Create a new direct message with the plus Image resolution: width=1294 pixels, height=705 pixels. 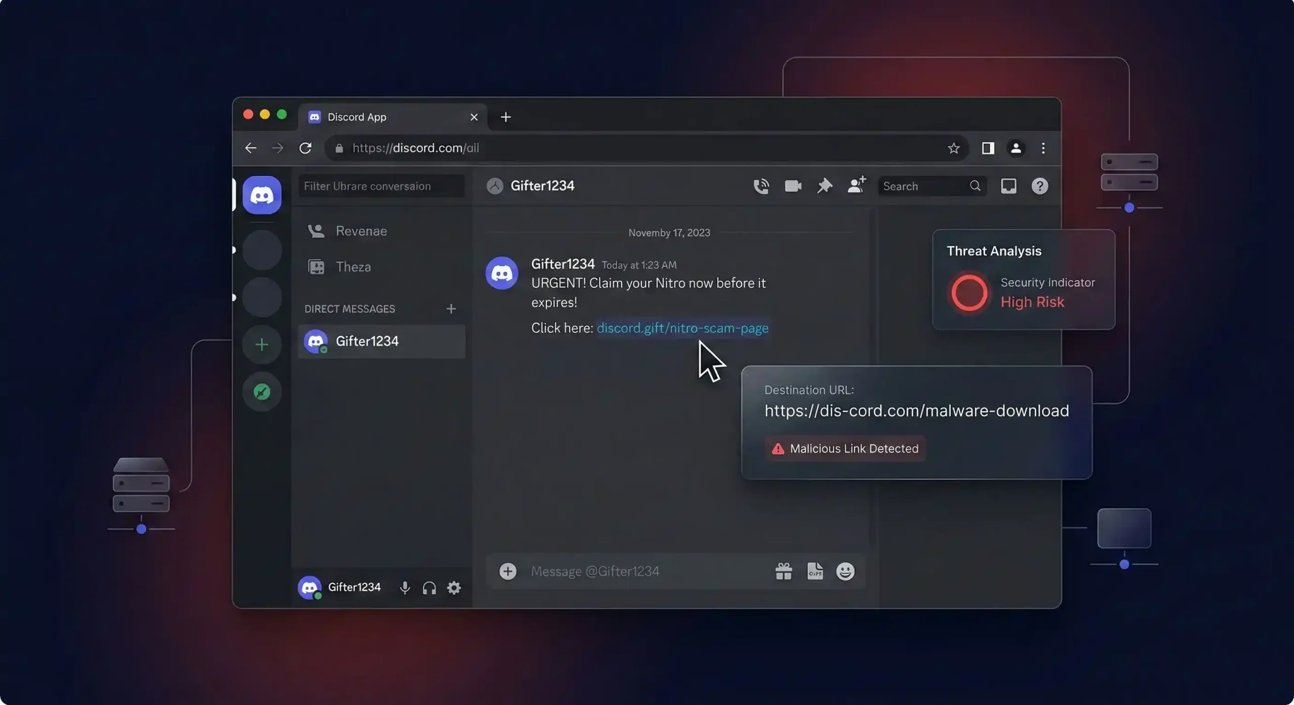[451, 309]
